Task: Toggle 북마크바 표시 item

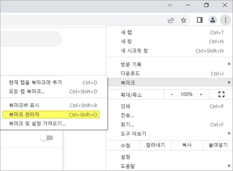Action: coord(54,105)
